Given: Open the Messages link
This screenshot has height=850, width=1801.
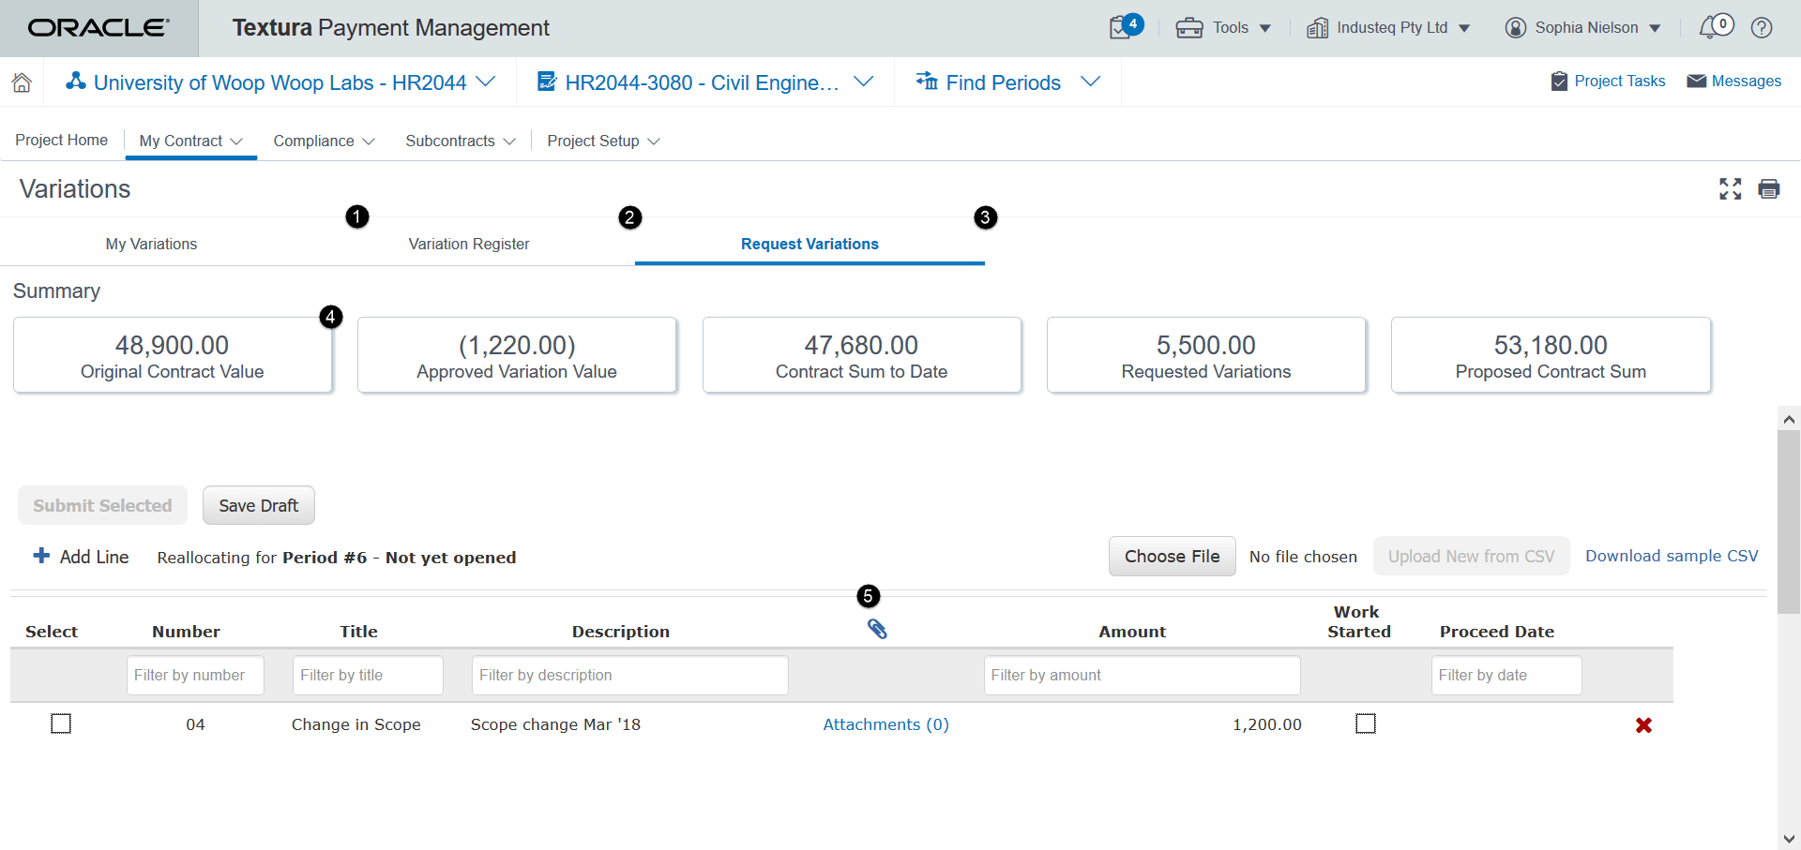Looking at the screenshot, I should coord(1747,82).
